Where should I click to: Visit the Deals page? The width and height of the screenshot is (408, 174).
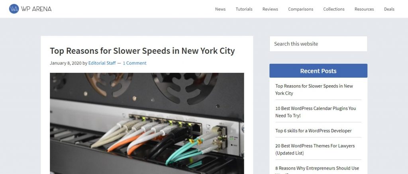click(389, 9)
